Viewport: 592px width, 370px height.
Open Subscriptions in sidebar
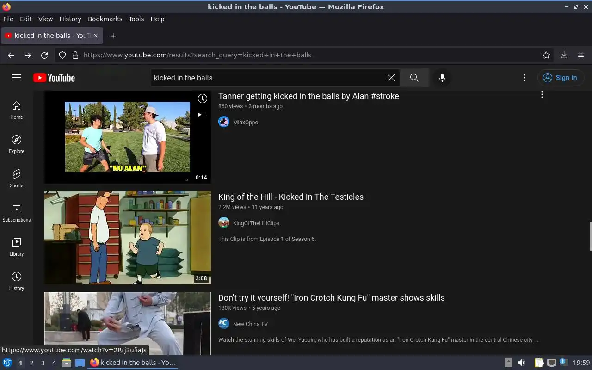click(17, 213)
